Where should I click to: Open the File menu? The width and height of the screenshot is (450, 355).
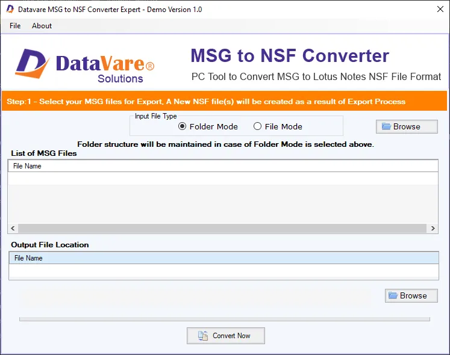tap(15, 26)
